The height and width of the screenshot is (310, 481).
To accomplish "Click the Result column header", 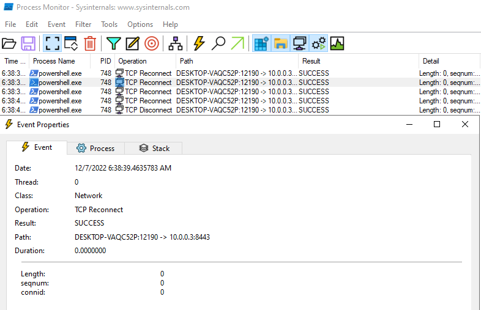I will [358, 61].
